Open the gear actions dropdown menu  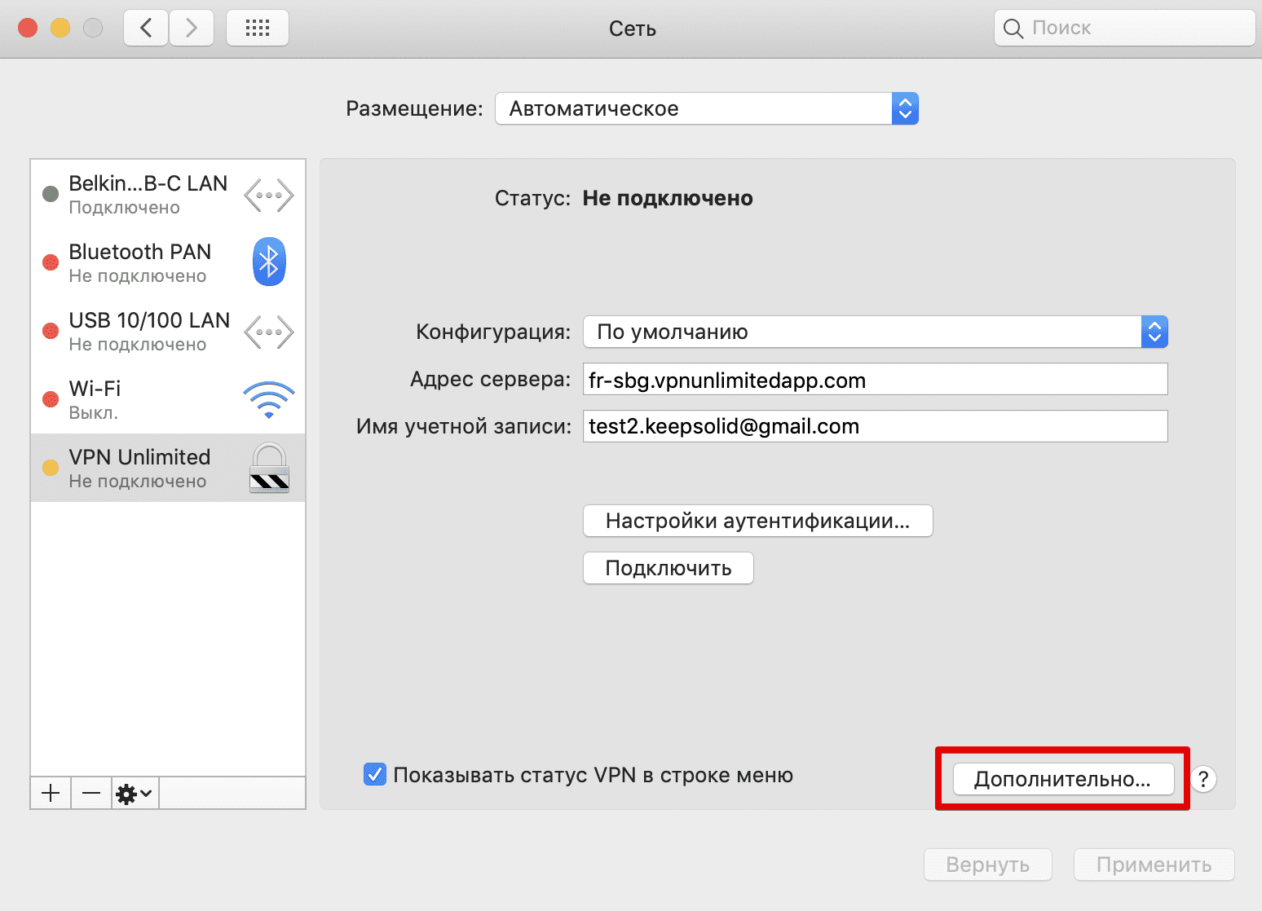(x=134, y=792)
